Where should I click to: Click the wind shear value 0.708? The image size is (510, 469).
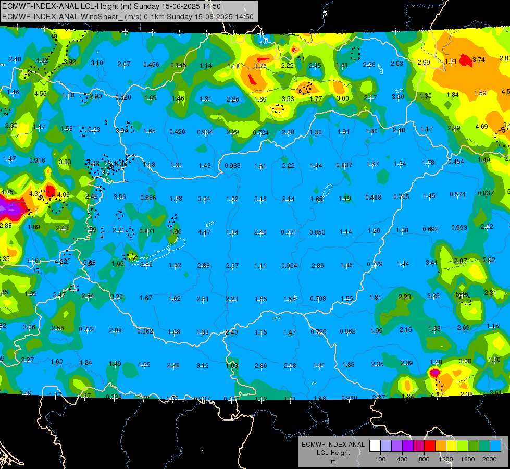(x=318, y=299)
